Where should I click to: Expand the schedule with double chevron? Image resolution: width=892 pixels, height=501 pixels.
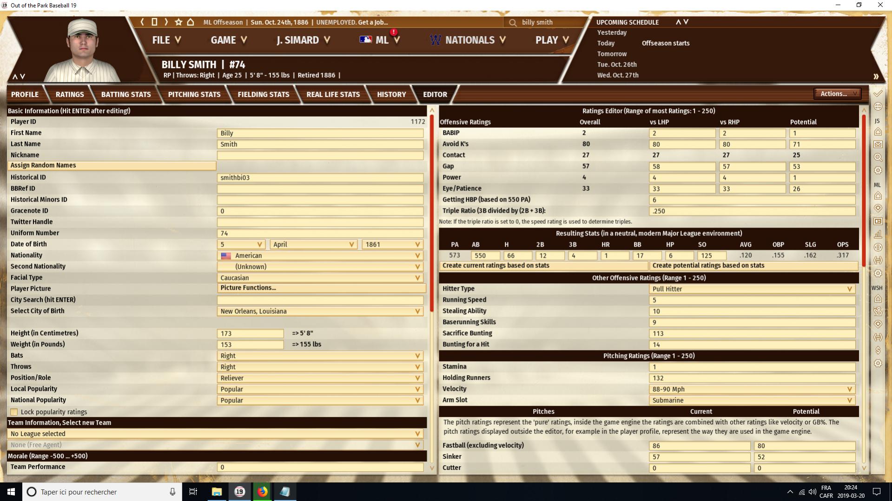(876, 77)
